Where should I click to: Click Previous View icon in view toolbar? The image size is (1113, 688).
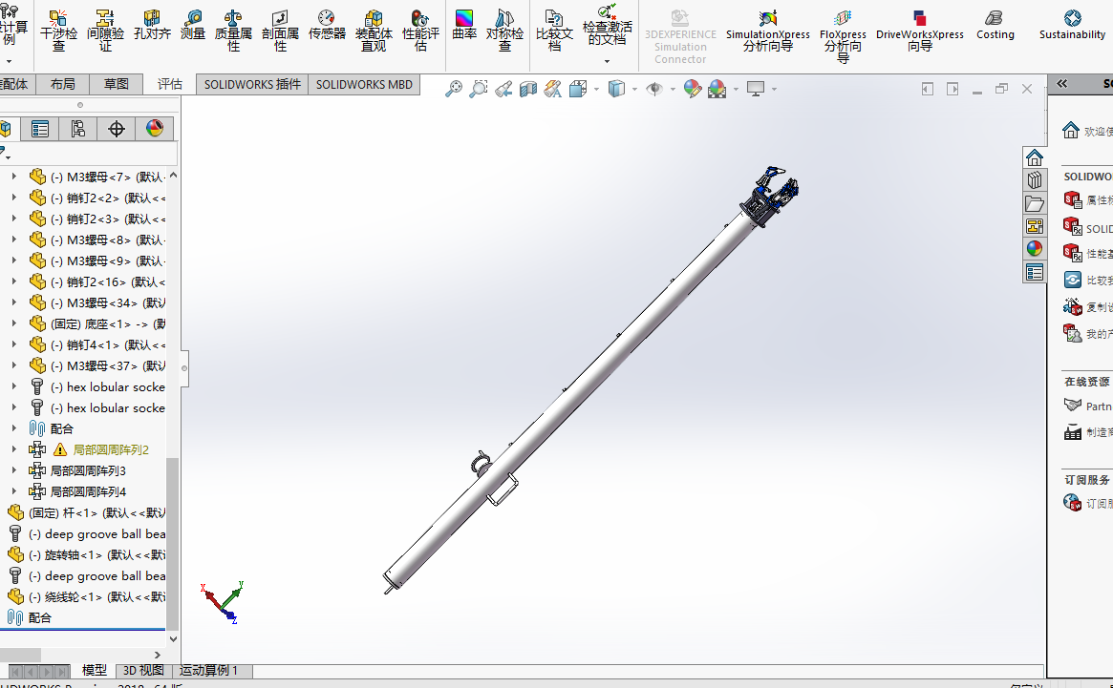pyautogui.click(x=503, y=89)
